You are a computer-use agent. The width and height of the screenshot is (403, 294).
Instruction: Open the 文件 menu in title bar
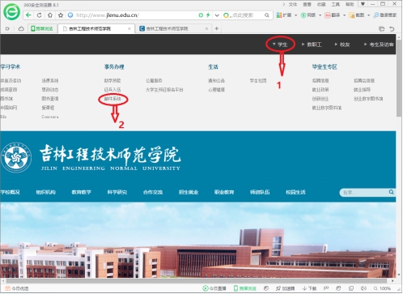tap(293, 4)
